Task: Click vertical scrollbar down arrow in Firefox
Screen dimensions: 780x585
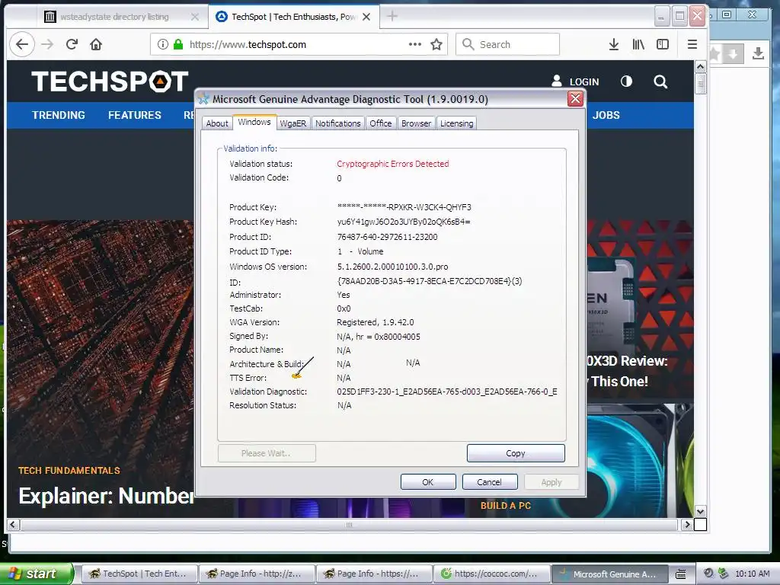Action: click(701, 511)
